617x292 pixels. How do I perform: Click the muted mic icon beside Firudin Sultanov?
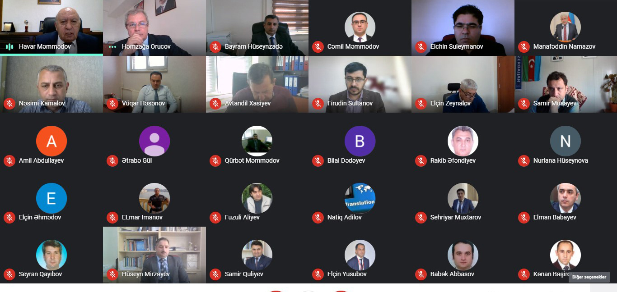(x=318, y=103)
